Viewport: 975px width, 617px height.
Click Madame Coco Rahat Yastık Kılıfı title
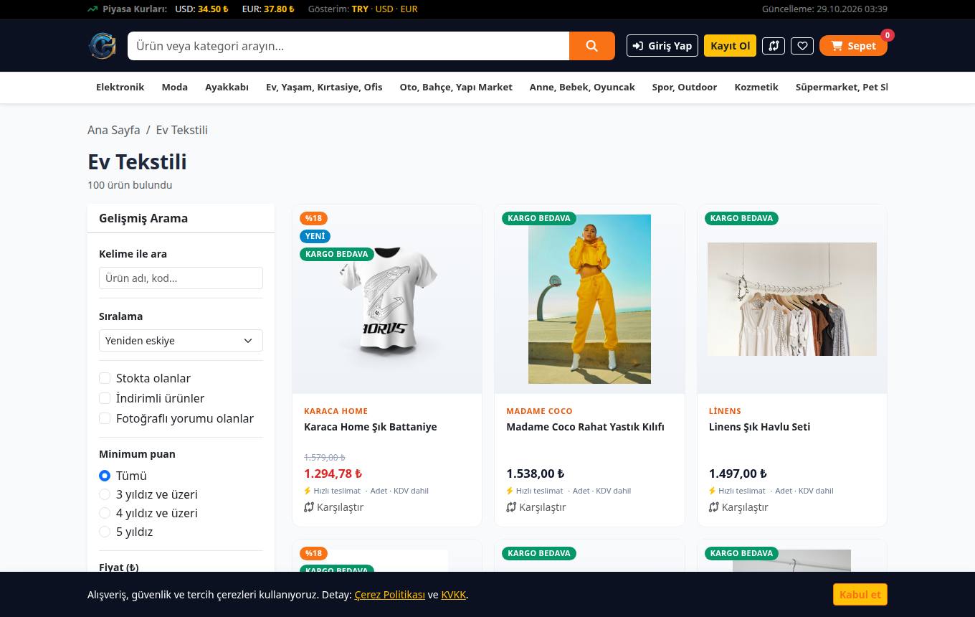585,427
